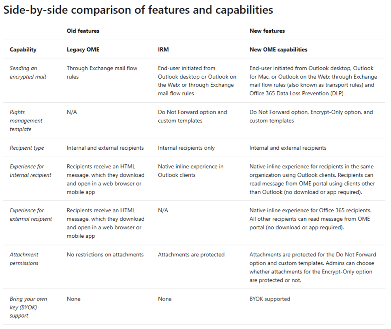This screenshot has width=391, height=329.
Task: Click the 'IRM' column header
Action: [x=163, y=49]
